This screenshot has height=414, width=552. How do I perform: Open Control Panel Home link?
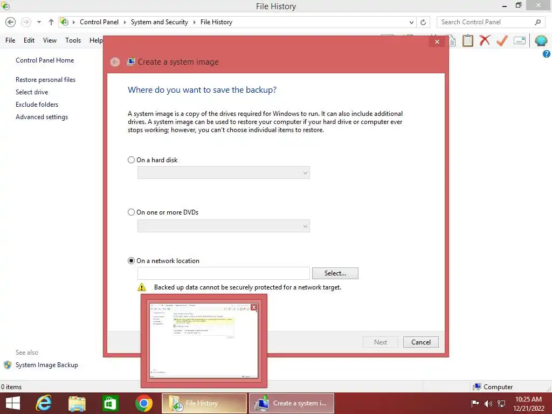coord(45,60)
